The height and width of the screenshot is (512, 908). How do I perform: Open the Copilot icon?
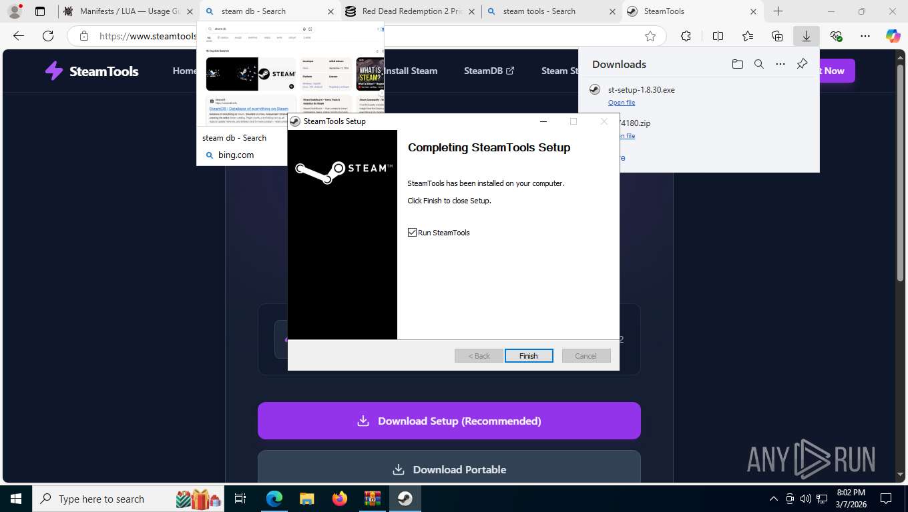pos(893,36)
